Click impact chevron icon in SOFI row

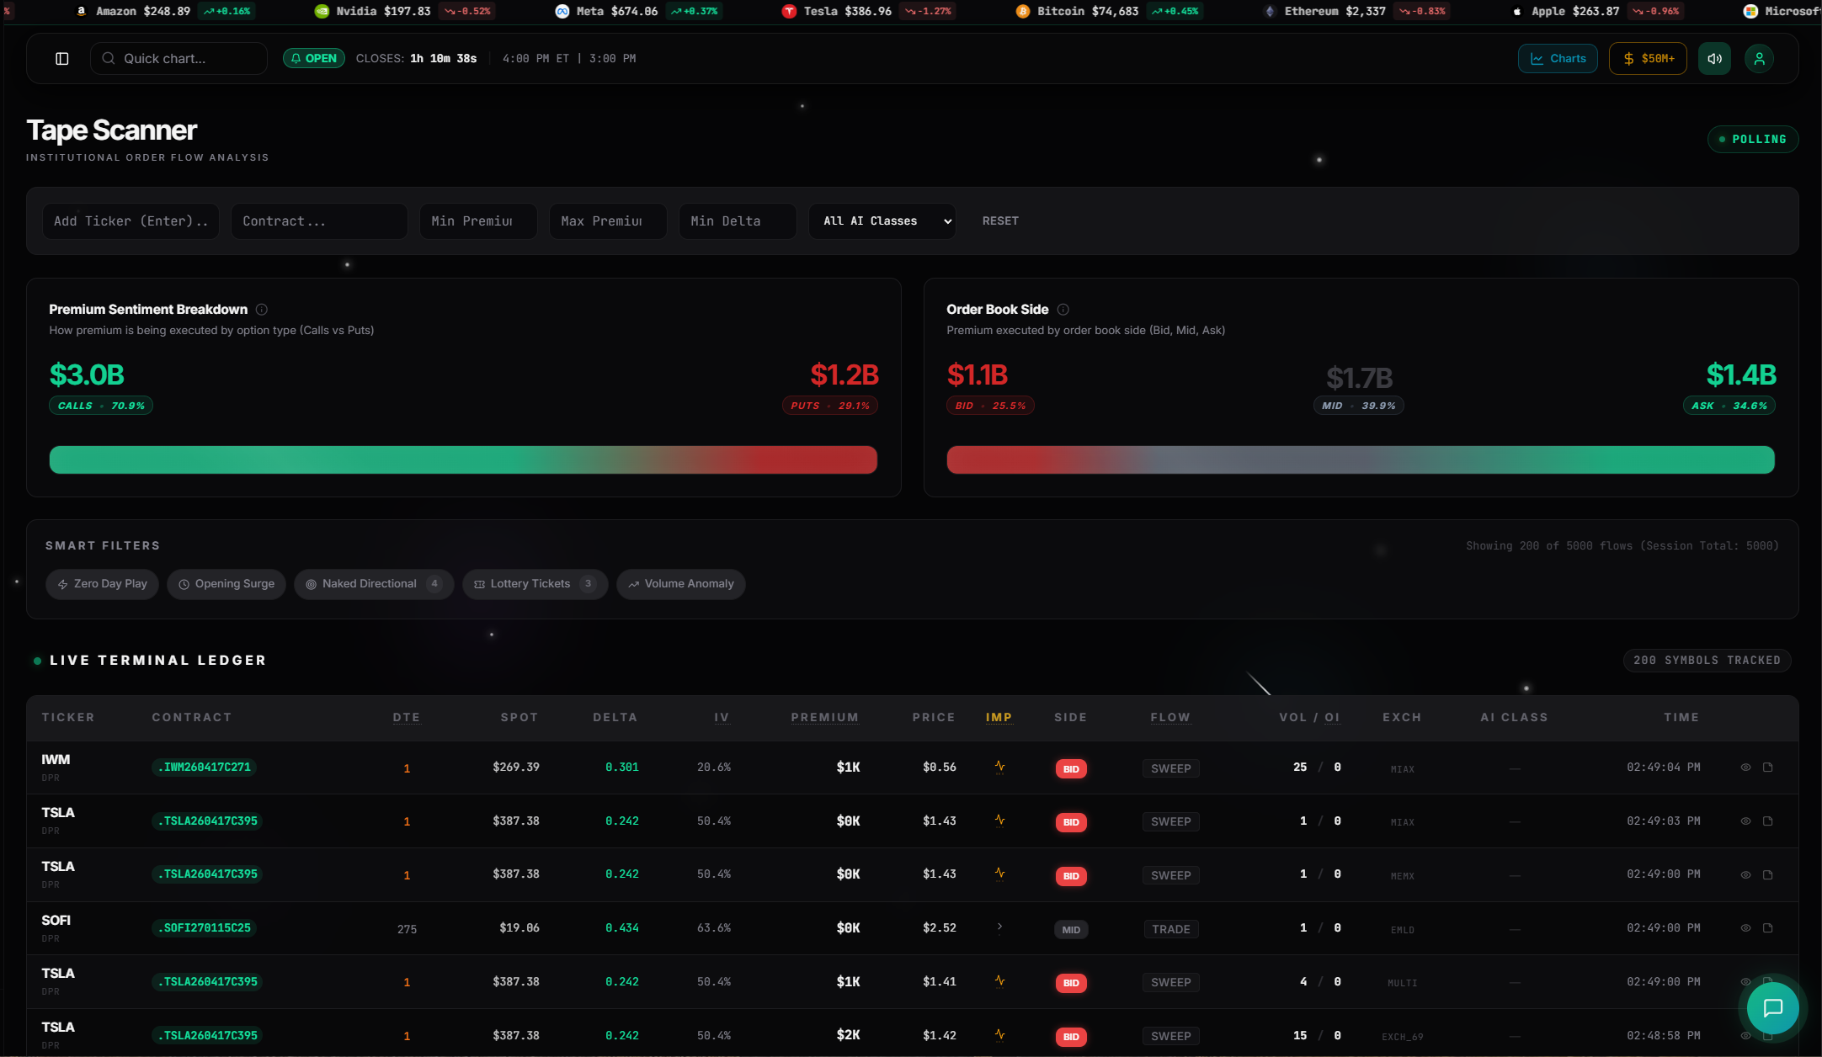coord(999,927)
